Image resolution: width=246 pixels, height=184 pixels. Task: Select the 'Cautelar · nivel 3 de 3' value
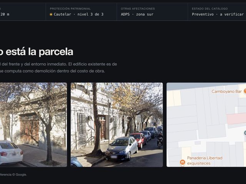78,15
